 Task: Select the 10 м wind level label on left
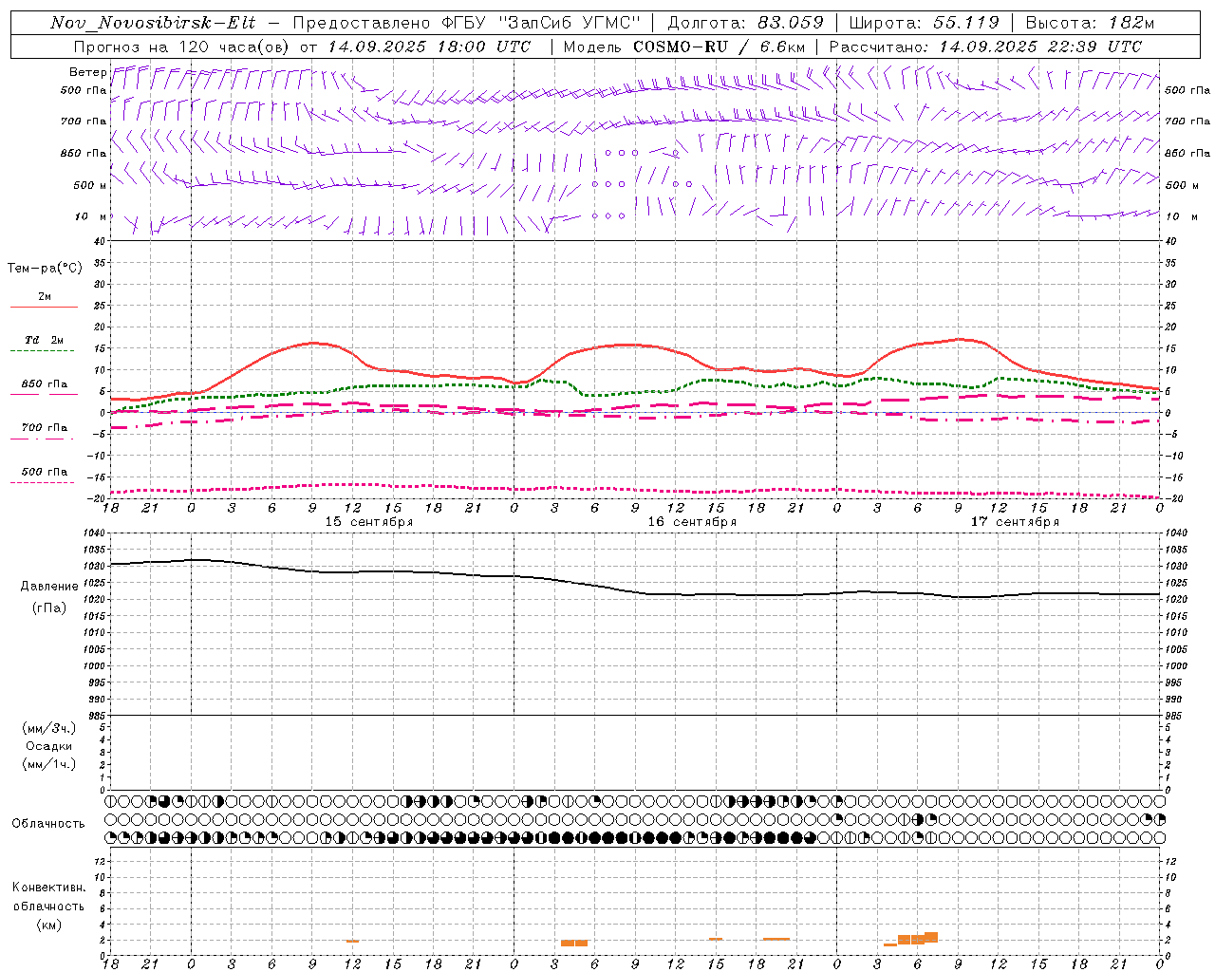pos(90,216)
